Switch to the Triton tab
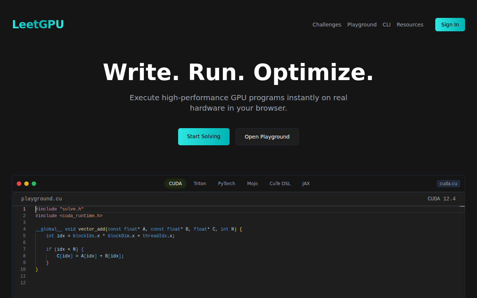This screenshot has width=477, height=298. pos(200,184)
